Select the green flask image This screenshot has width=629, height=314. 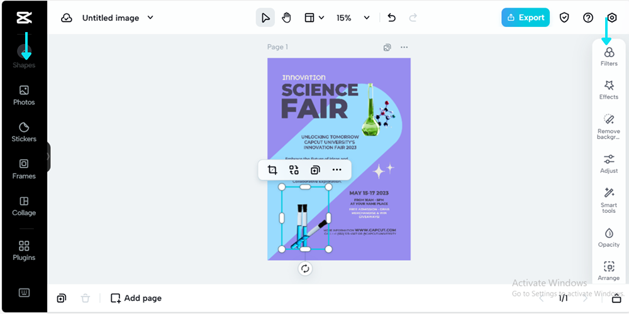[370, 110]
